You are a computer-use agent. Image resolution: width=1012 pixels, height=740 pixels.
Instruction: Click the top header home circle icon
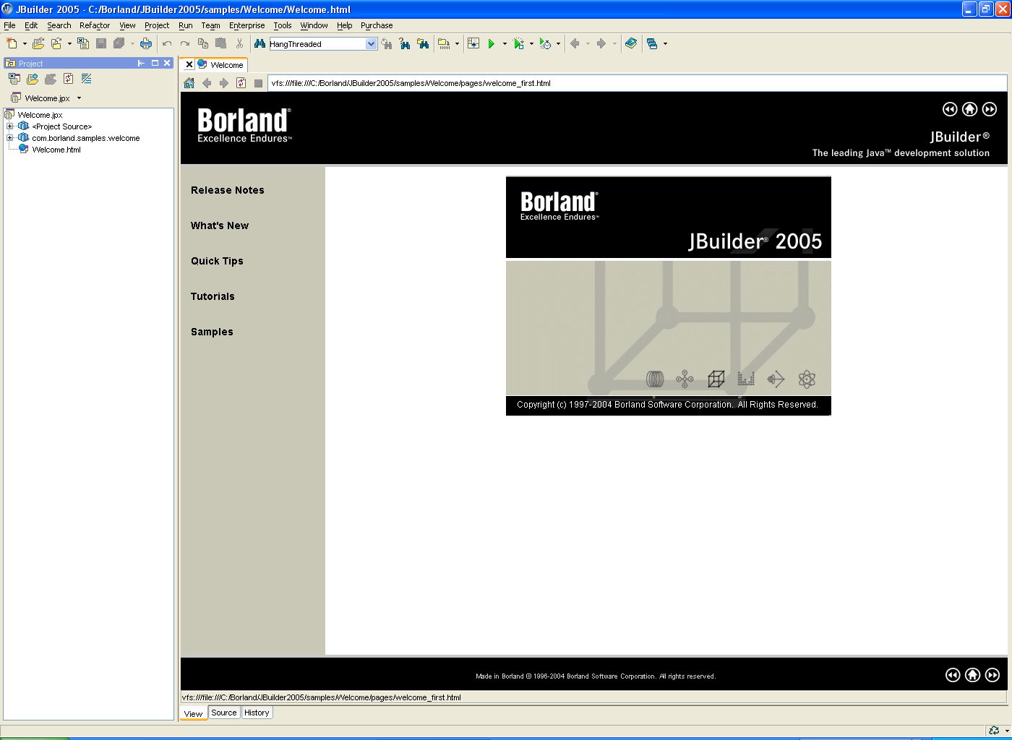pos(970,109)
